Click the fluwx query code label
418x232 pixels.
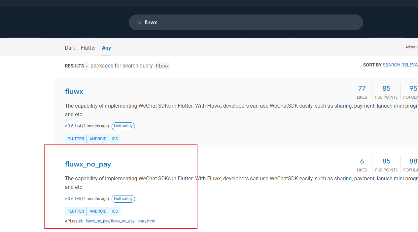coord(162,66)
